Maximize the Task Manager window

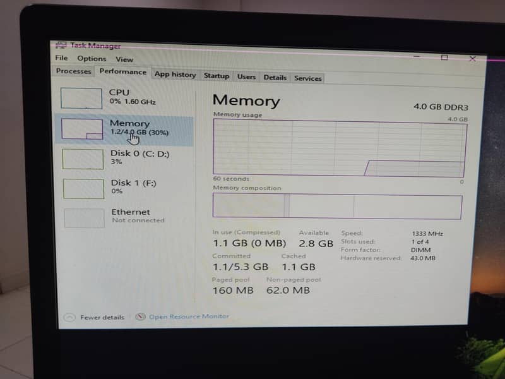pos(444,57)
